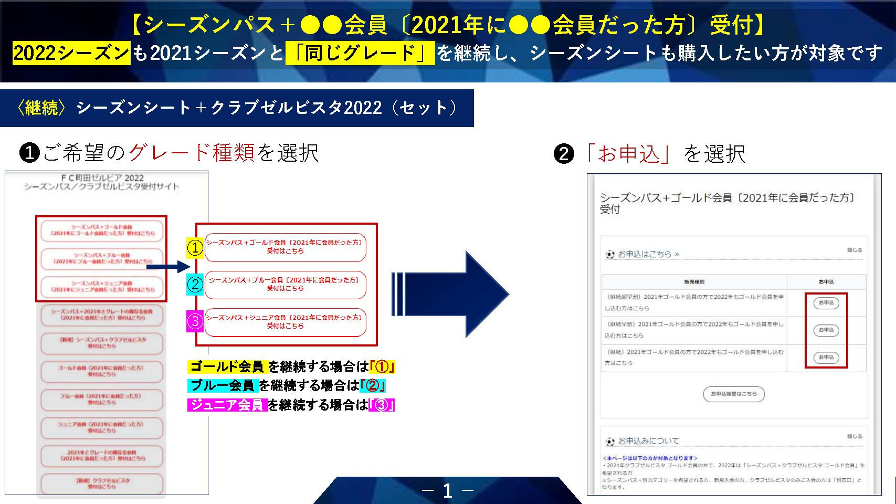The height and width of the screenshot is (504, 896).
Task: Click yellow-highlighted ゴールド会員 legend label
Action: point(227,366)
